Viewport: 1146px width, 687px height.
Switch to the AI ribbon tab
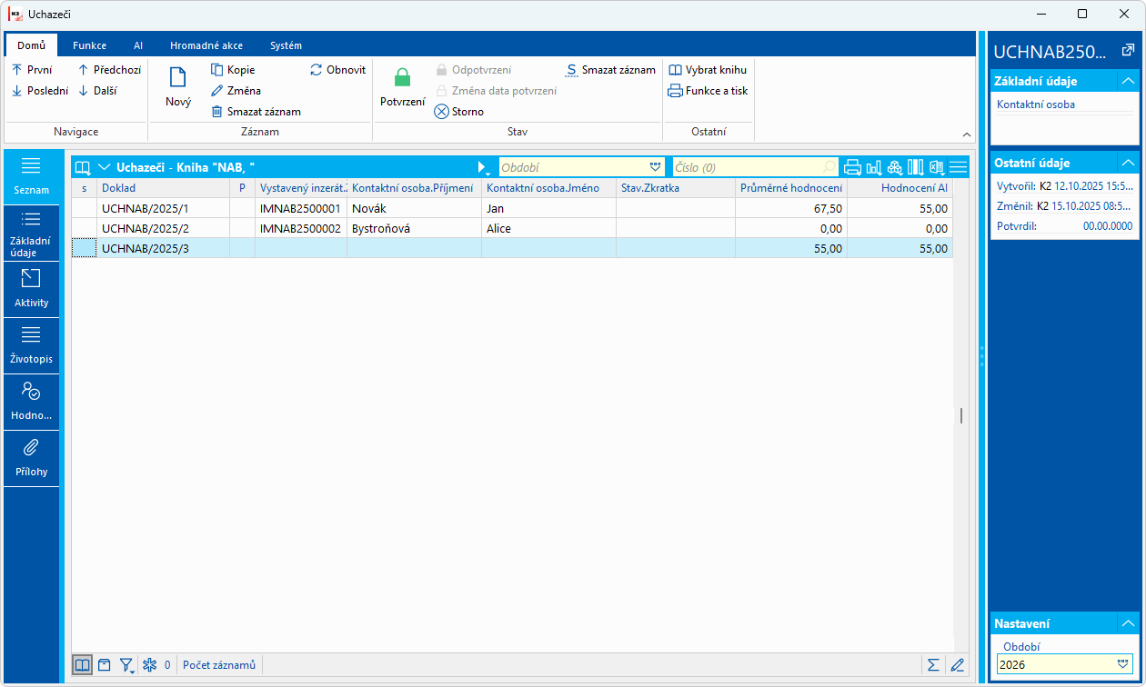click(138, 45)
